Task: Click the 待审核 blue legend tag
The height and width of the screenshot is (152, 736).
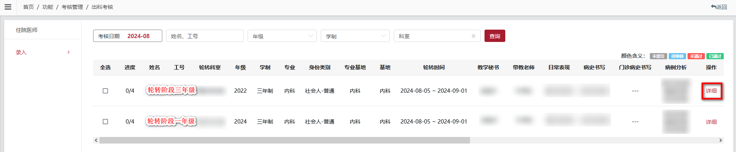Action: pyautogui.click(x=677, y=56)
